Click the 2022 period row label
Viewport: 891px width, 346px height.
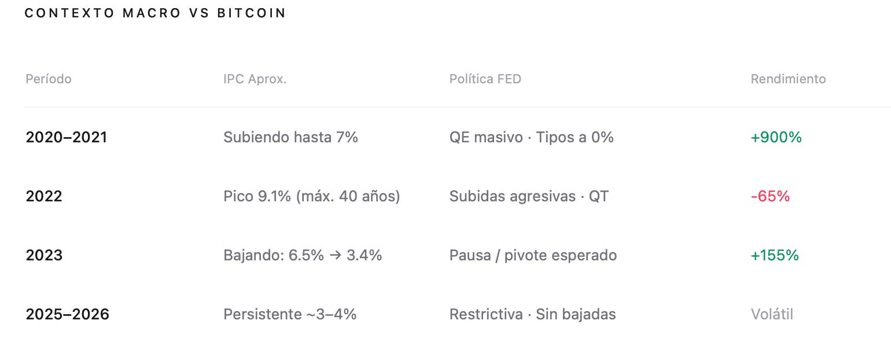pyautogui.click(x=44, y=197)
